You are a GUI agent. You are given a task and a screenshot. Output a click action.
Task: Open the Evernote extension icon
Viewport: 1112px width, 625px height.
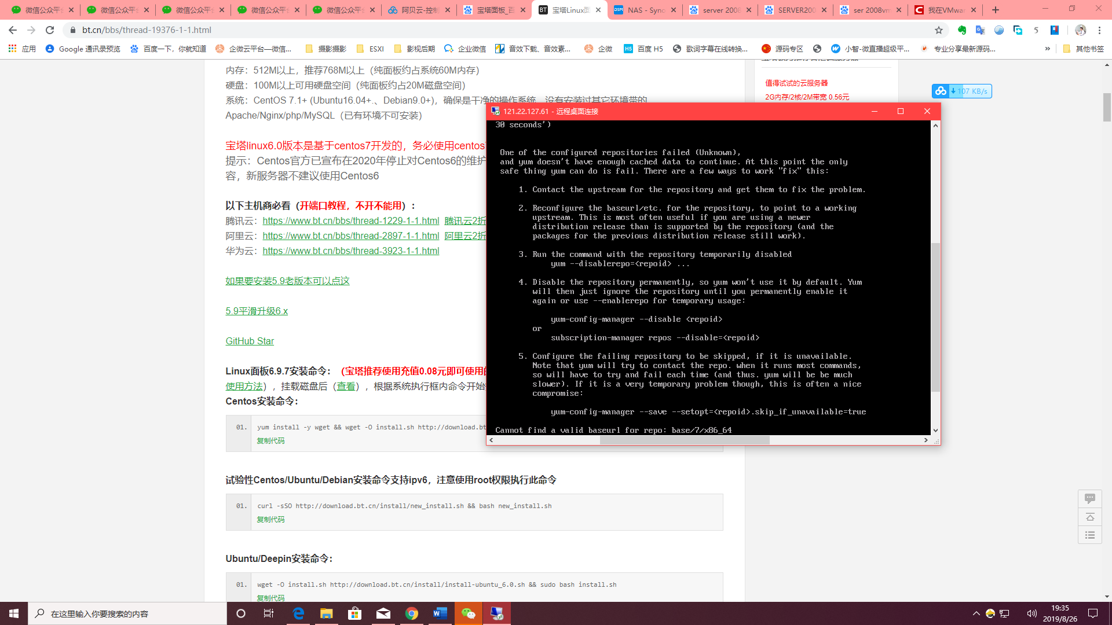click(962, 30)
